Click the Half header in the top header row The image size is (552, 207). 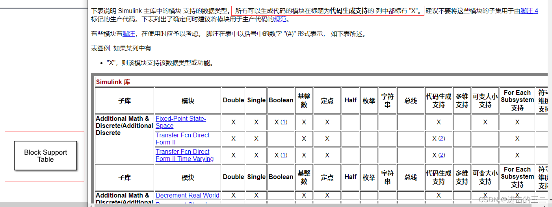[x=351, y=100]
